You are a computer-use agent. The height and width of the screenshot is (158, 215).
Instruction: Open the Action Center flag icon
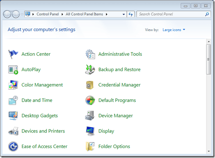[x=13, y=54]
